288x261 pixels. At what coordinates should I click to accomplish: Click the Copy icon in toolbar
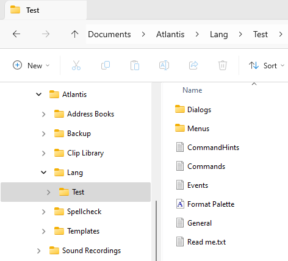coord(106,65)
